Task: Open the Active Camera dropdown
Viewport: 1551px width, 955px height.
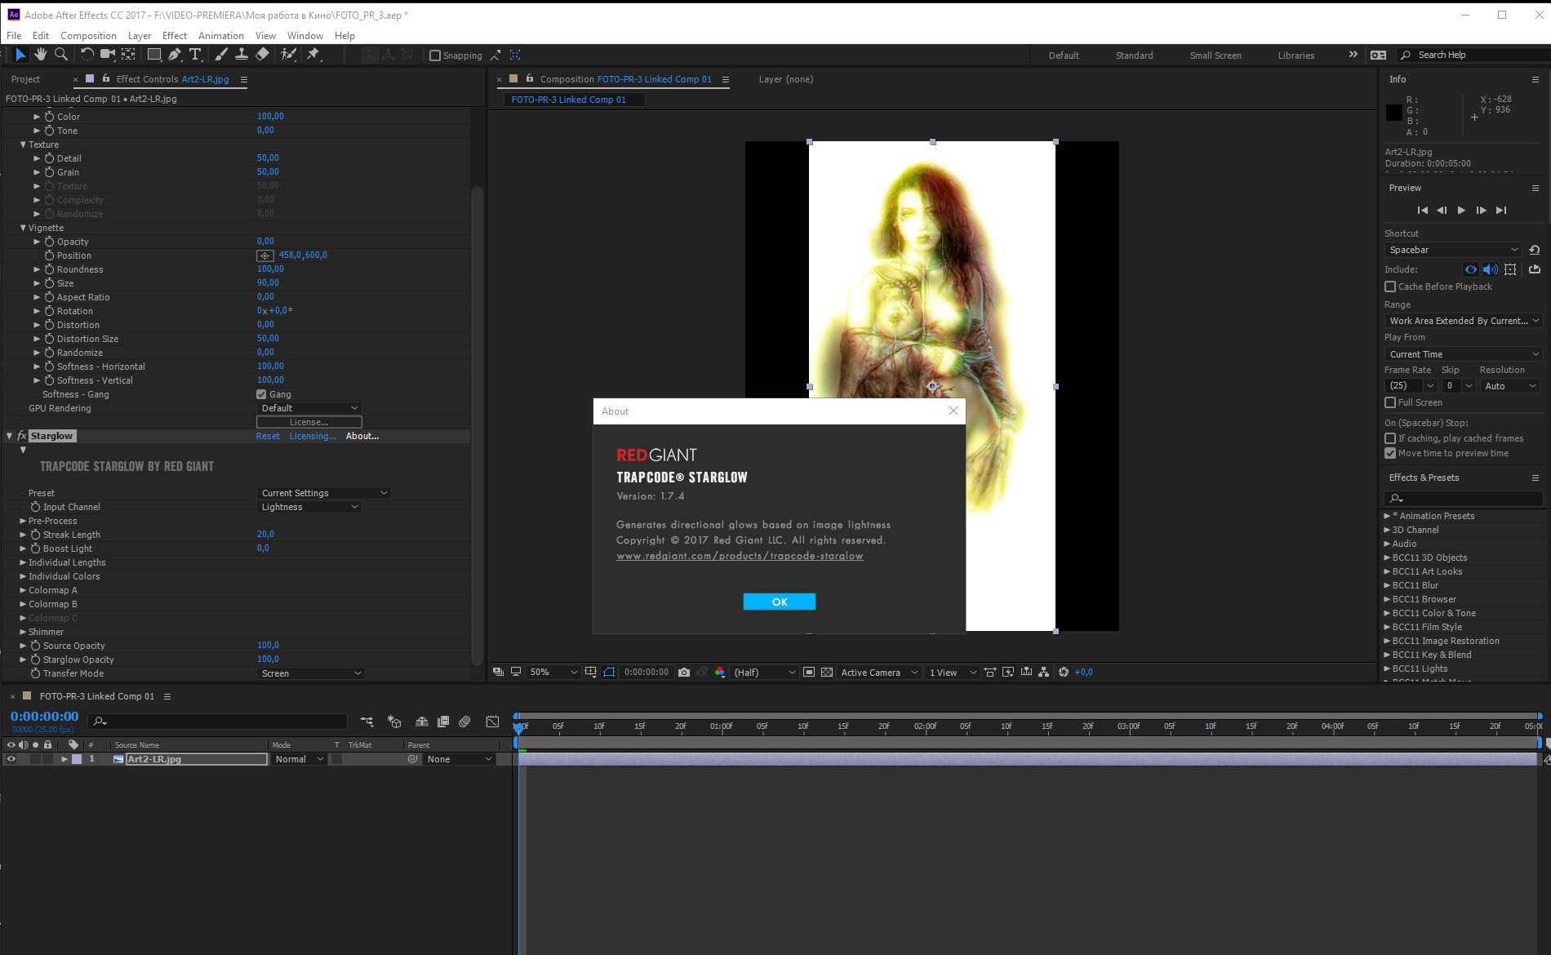Action: 879,673
